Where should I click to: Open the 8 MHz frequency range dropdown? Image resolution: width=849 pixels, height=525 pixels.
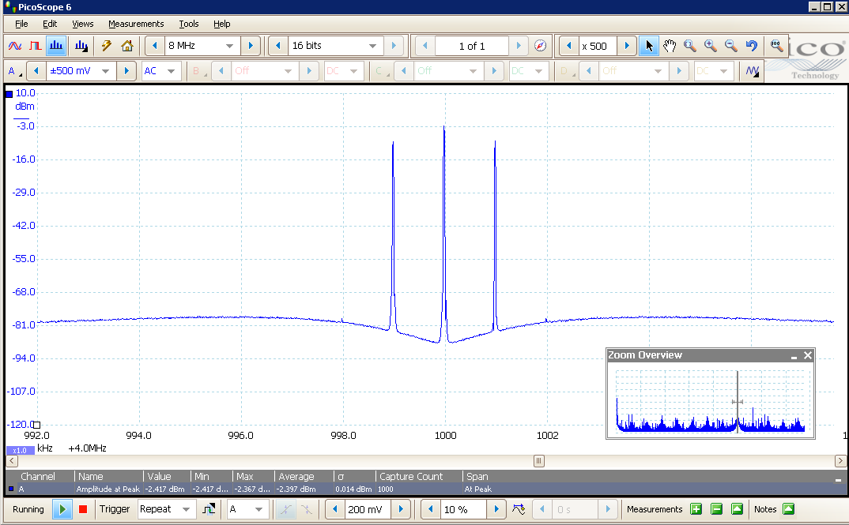(230, 46)
